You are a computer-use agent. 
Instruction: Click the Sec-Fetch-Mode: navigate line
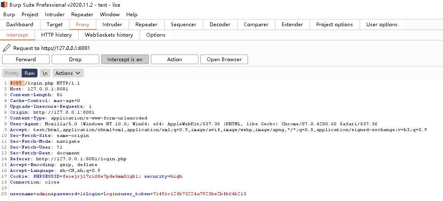(45, 141)
